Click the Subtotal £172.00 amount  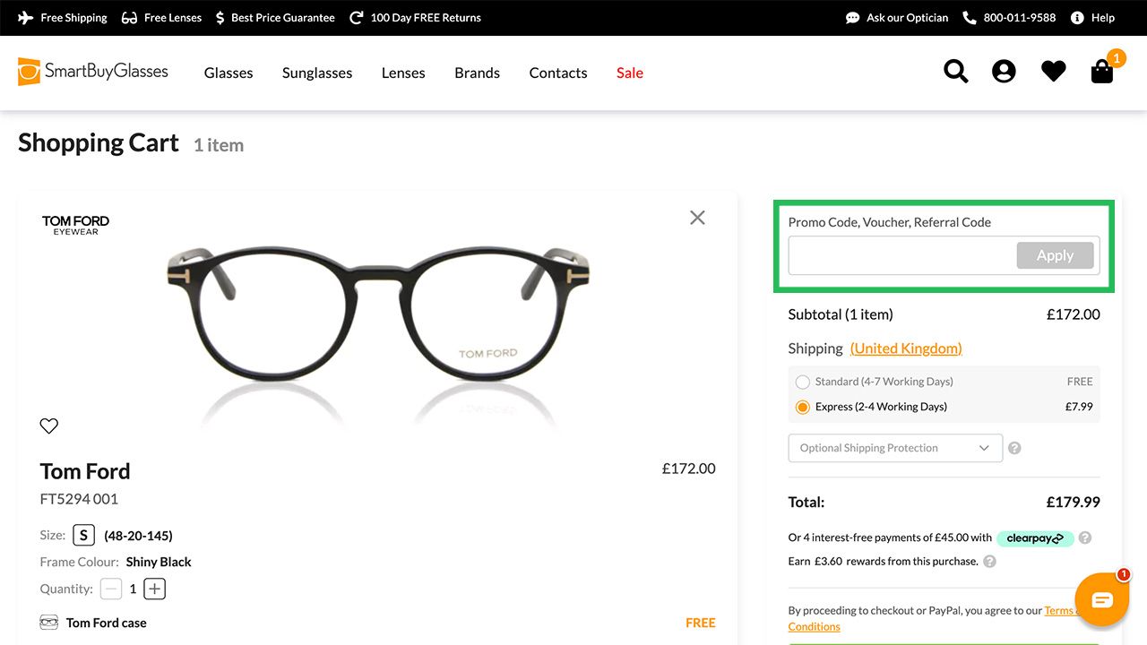1074,314
